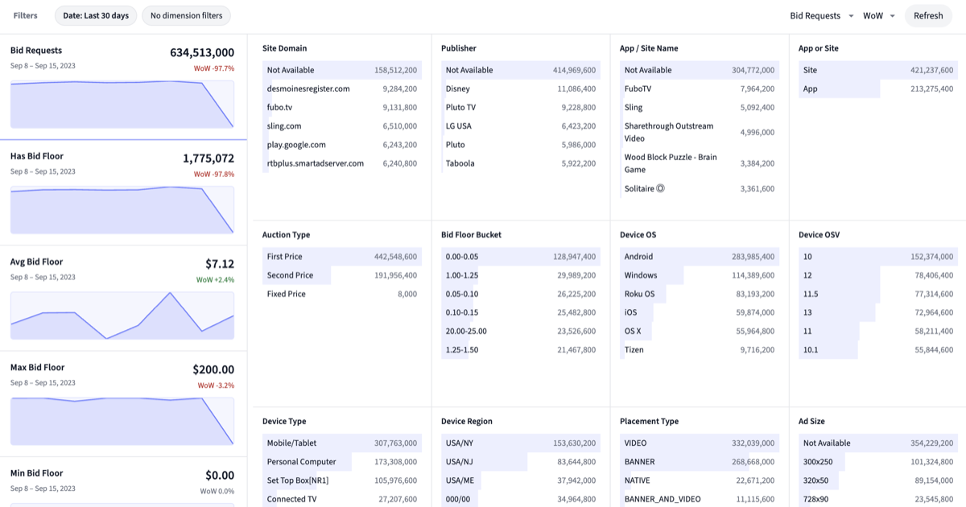
Task: Select Mobile/Tablet under Device Type
Action: tap(341, 443)
